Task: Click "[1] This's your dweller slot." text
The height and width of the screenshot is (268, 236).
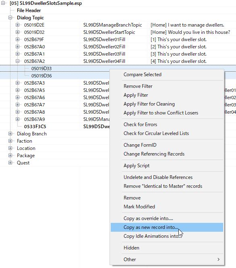Action: tap(178, 39)
